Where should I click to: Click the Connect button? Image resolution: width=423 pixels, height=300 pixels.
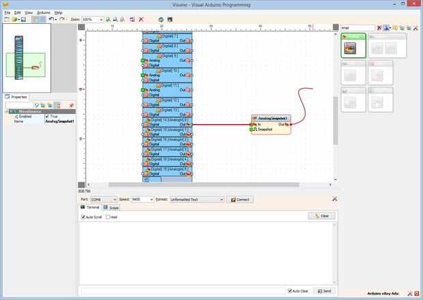pyautogui.click(x=240, y=200)
